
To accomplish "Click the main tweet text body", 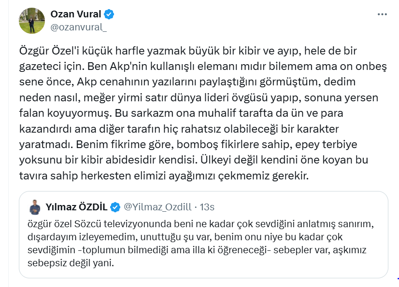I will [x=203, y=113].
